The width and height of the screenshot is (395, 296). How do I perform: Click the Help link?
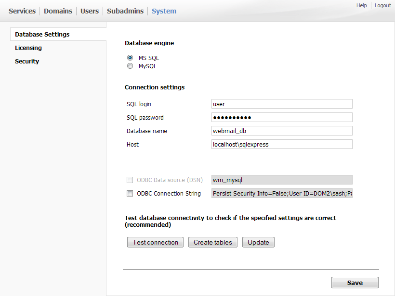click(361, 5)
